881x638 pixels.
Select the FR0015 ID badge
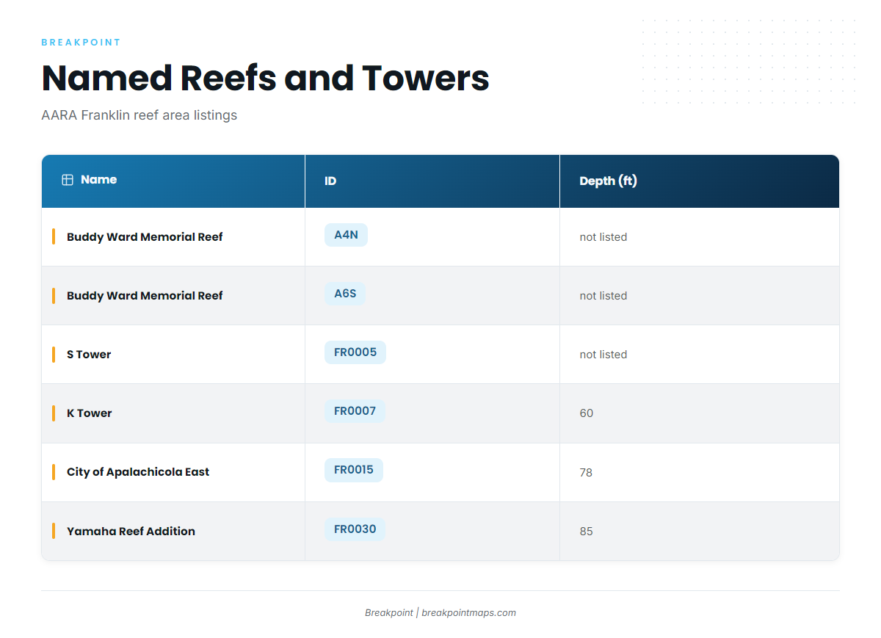354,470
